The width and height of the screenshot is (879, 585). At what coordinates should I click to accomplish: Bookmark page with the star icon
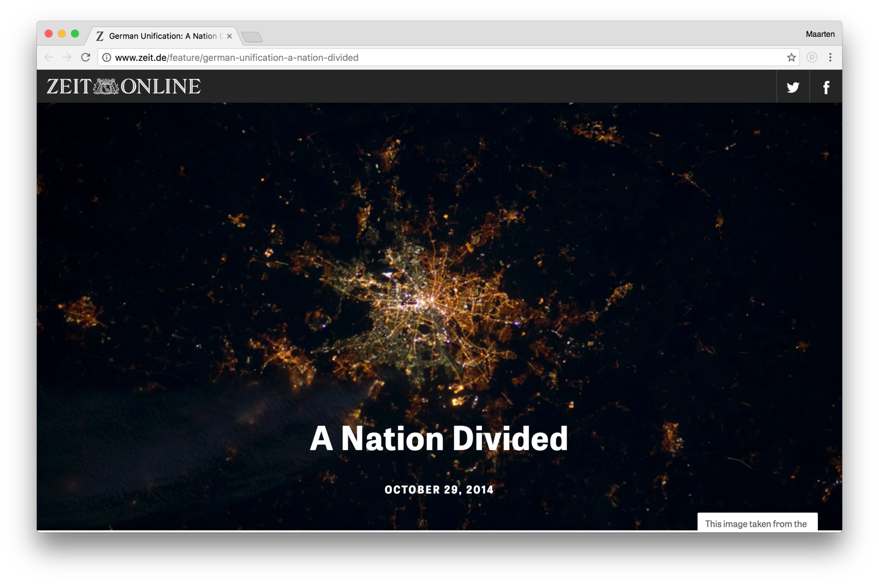point(791,57)
